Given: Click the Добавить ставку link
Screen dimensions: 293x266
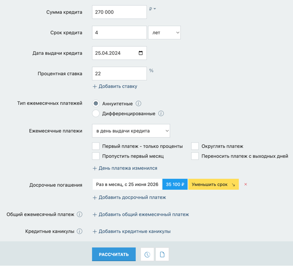Looking at the screenshot, I should (x=115, y=86).
